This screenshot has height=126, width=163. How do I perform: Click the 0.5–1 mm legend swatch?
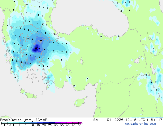(x=10, y=123)
